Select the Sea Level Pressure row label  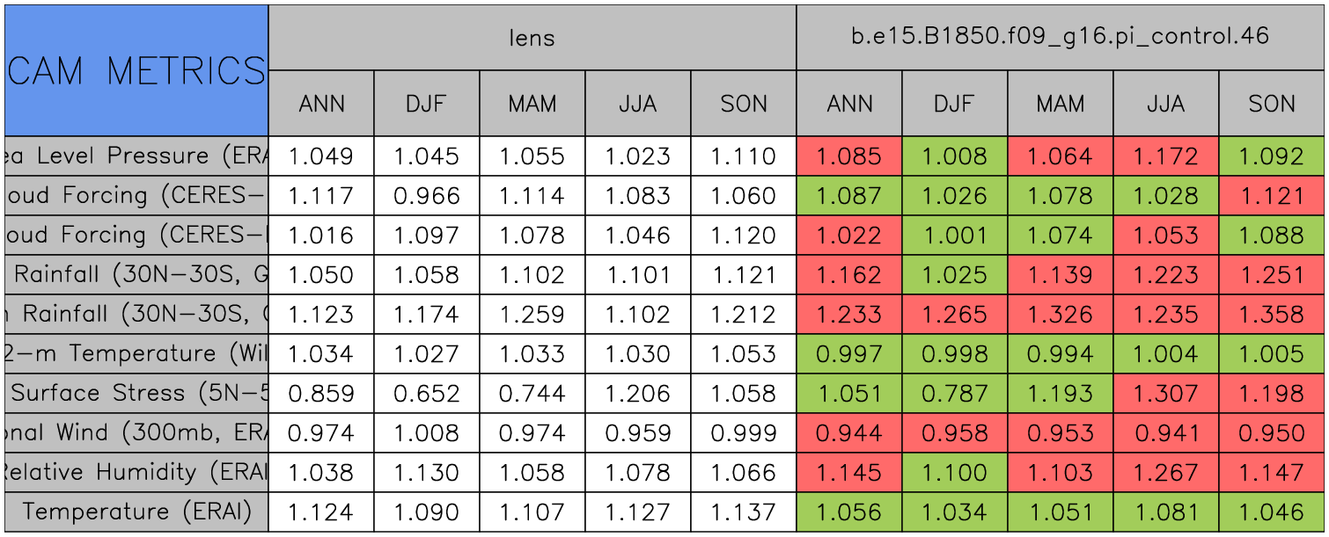click(136, 156)
